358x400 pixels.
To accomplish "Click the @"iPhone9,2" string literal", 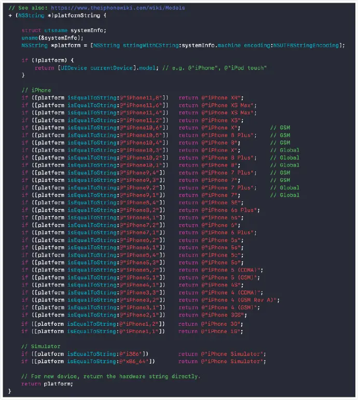I will point(140,188).
